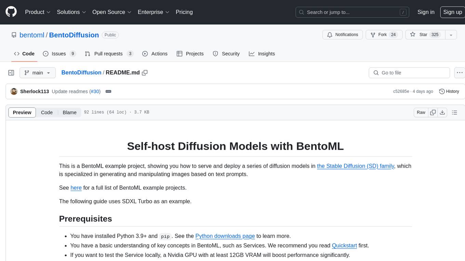Open the Pricing page
Screen dimensions: 465x261
(184, 12)
